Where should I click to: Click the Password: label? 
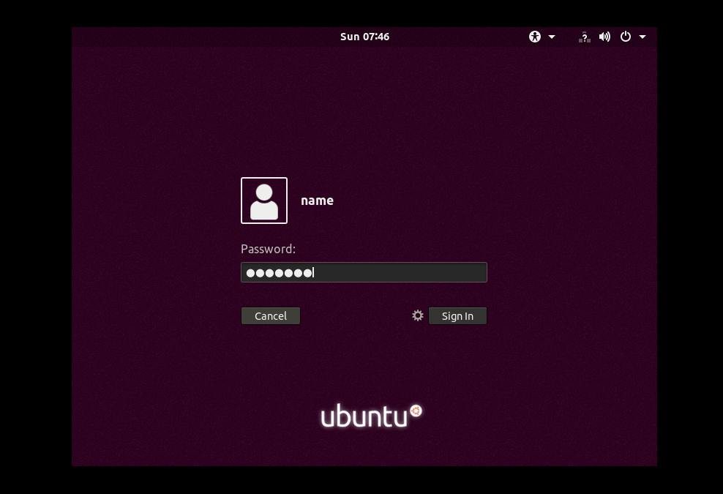268,249
